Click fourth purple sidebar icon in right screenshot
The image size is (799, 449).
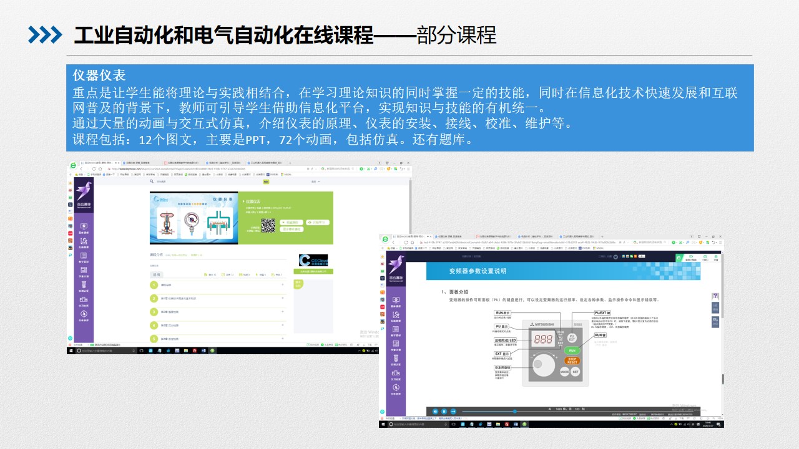[x=396, y=344]
